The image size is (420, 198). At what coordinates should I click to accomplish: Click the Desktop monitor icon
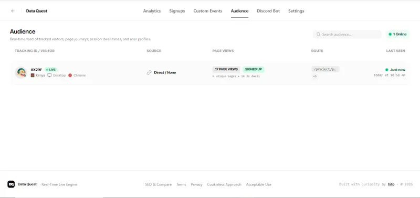point(49,75)
